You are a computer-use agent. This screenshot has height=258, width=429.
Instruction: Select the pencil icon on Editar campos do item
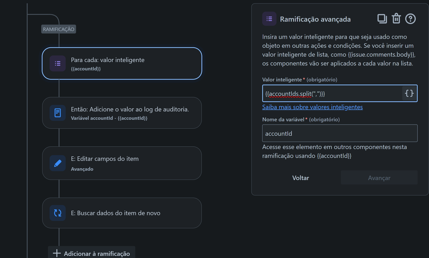(58, 163)
